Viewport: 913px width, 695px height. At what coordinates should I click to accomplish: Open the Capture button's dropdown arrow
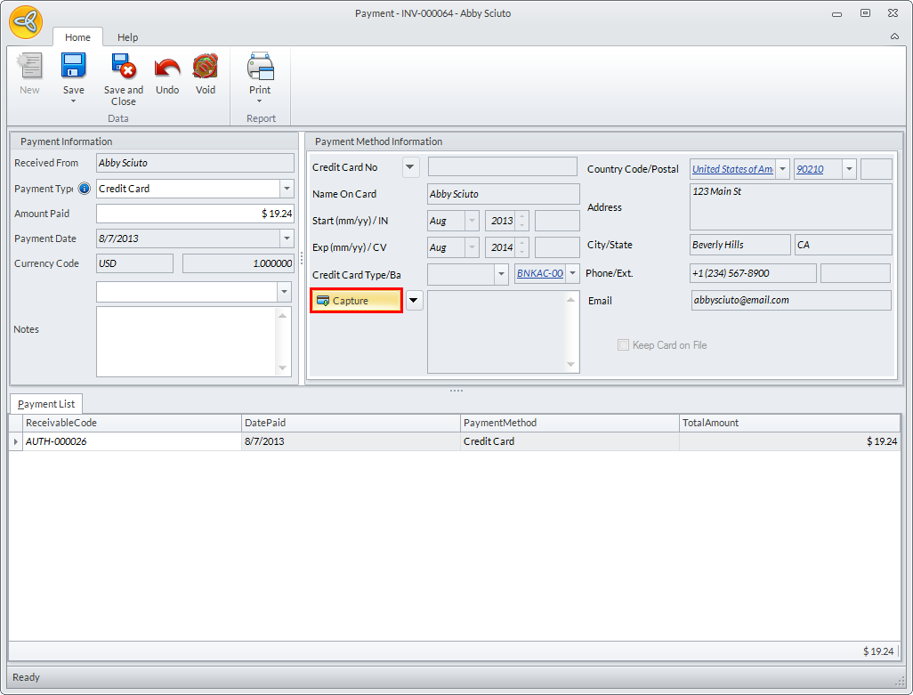tap(415, 301)
